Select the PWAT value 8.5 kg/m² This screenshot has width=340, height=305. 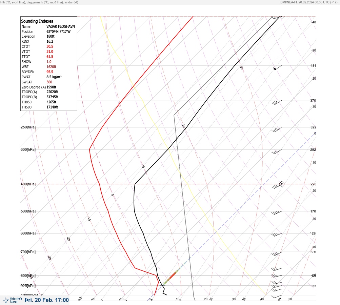[x=54, y=77]
